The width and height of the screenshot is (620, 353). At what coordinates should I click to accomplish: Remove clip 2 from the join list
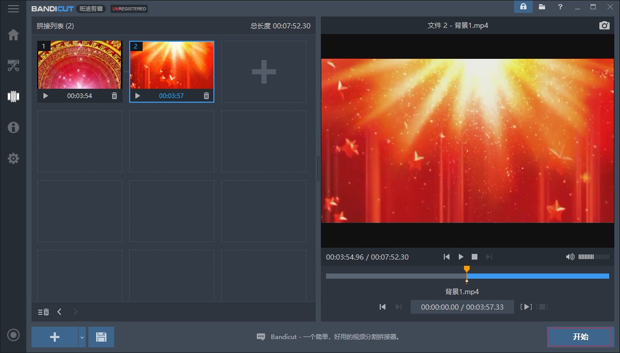206,96
